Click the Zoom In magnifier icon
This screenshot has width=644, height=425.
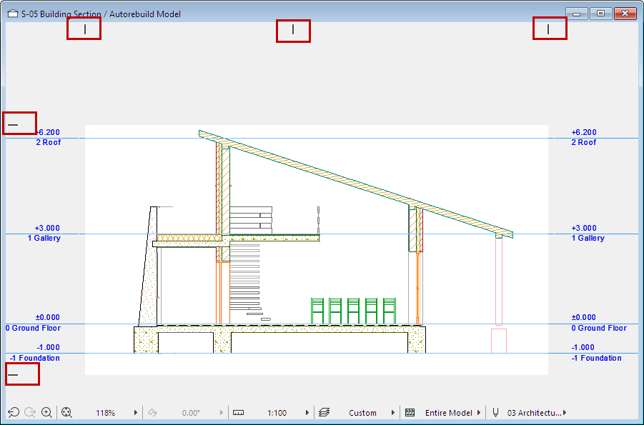[47, 412]
